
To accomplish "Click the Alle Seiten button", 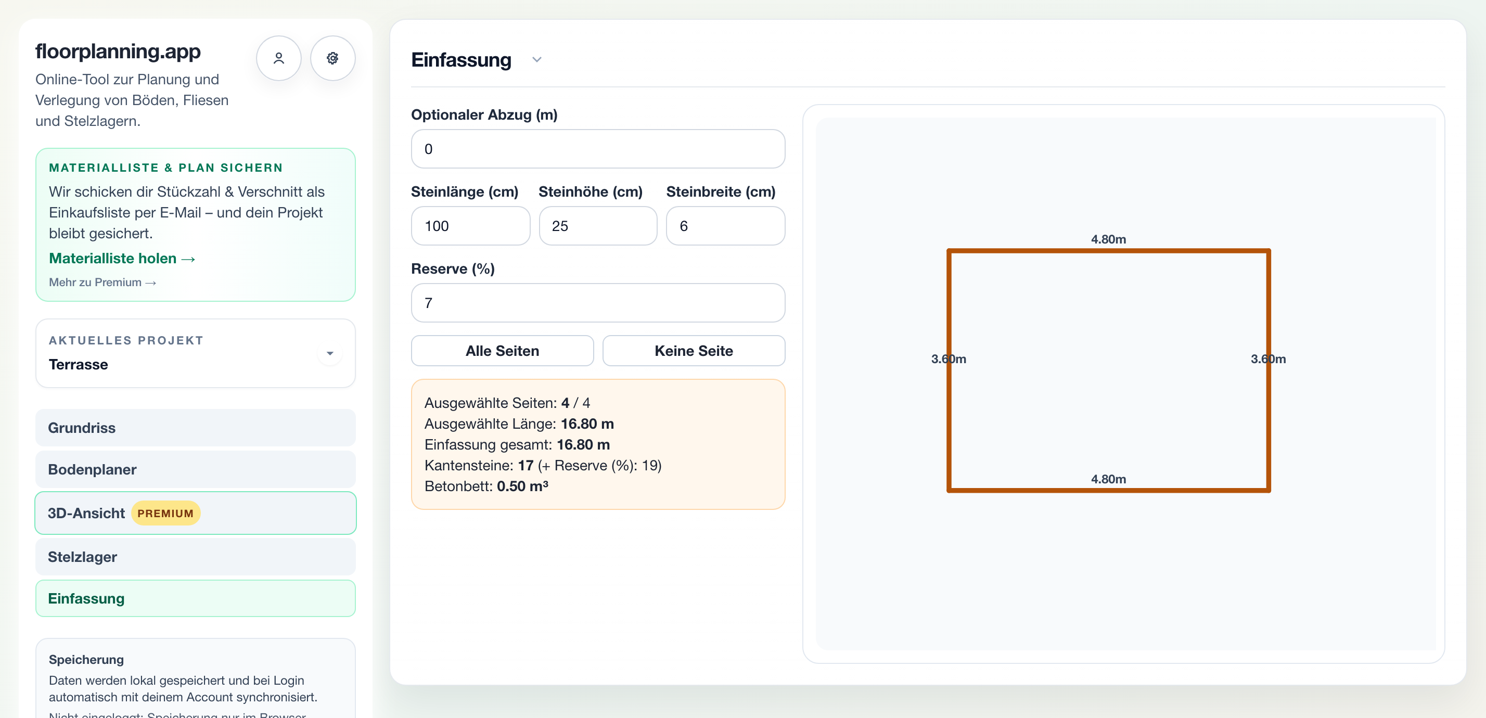I will (502, 351).
